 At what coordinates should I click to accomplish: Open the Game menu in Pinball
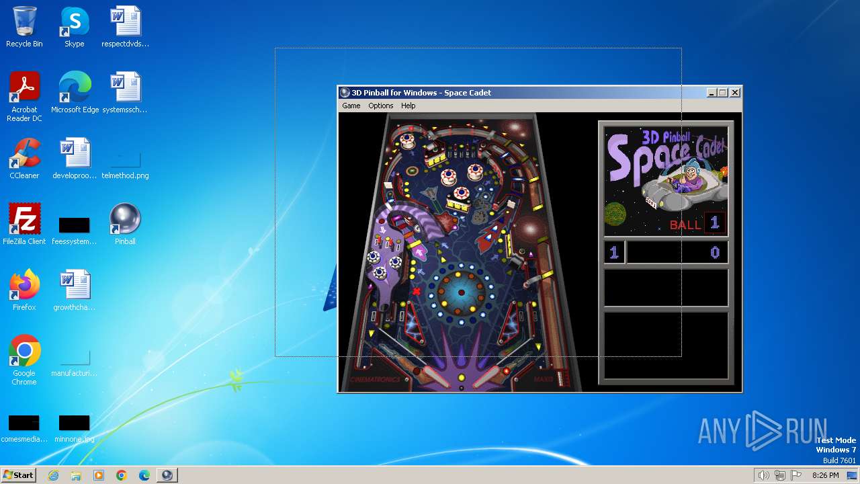pyautogui.click(x=351, y=106)
